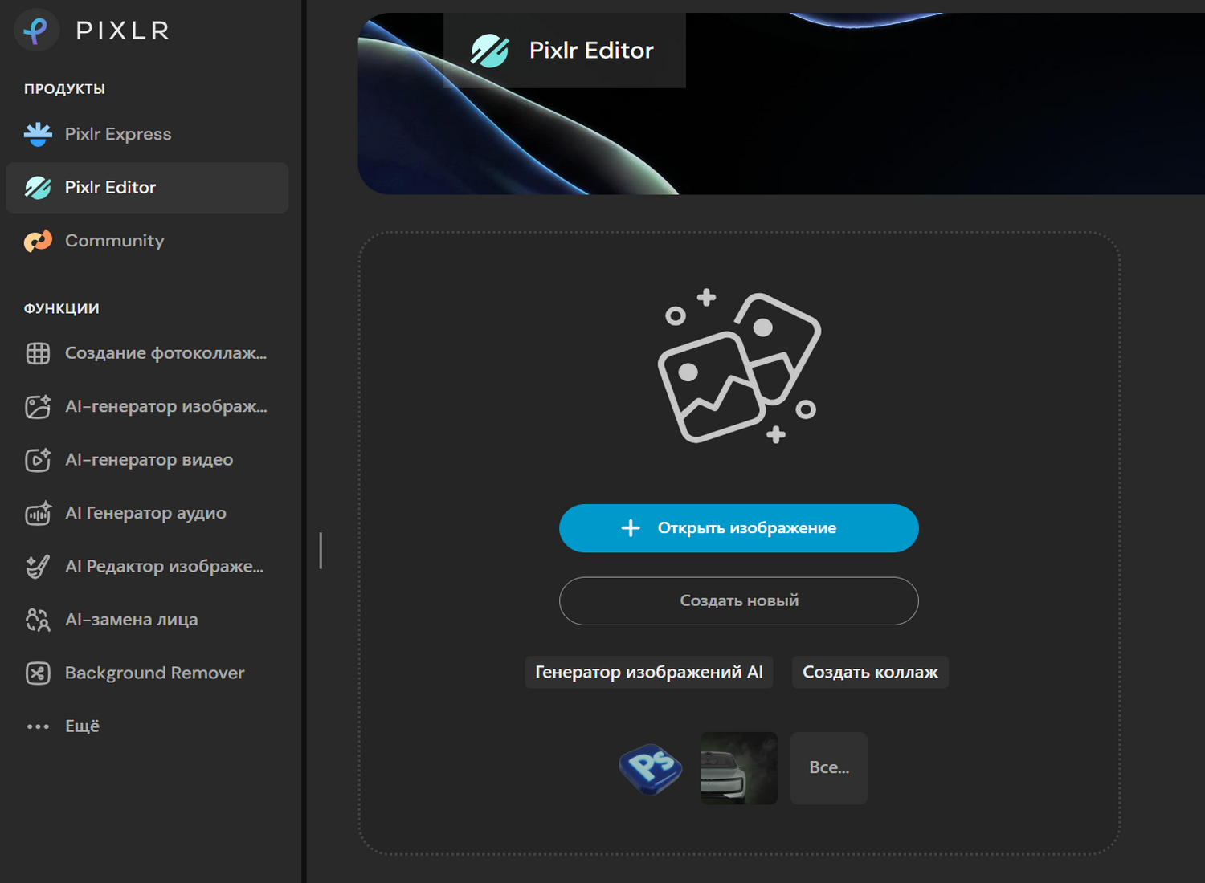The image size is (1205, 883).
Task: Click the Все... recent files button
Action: 829,768
